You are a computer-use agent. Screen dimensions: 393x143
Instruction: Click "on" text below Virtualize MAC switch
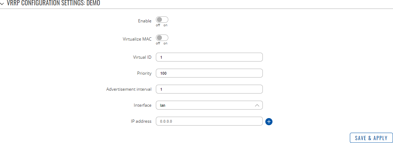tap(165, 43)
